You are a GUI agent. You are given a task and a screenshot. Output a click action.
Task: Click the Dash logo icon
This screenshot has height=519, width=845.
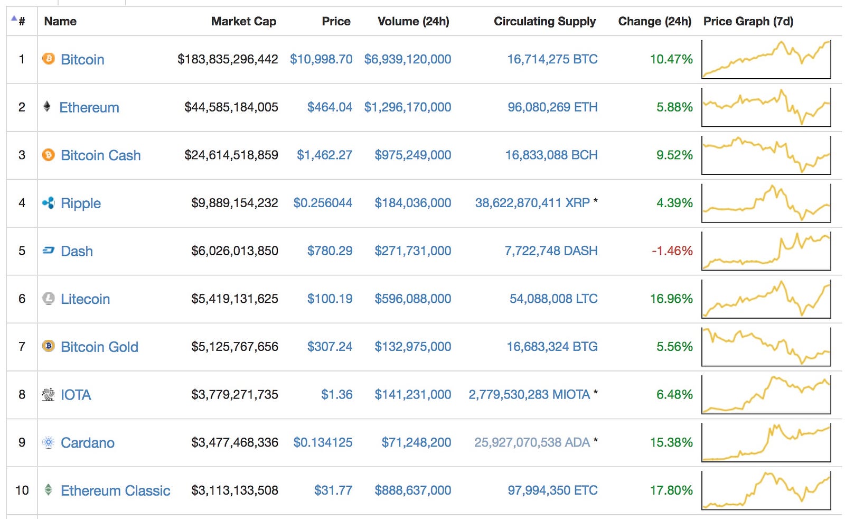pos(49,251)
